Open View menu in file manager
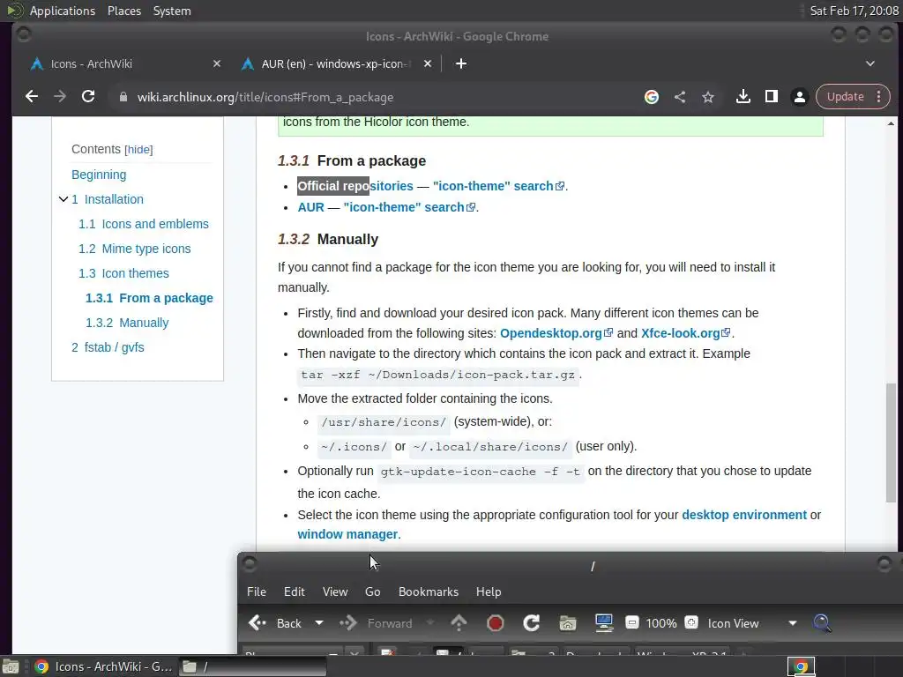The image size is (903, 677). click(335, 591)
